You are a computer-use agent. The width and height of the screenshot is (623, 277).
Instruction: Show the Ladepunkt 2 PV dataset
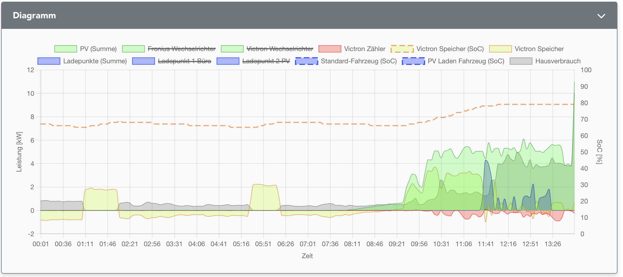click(266, 61)
